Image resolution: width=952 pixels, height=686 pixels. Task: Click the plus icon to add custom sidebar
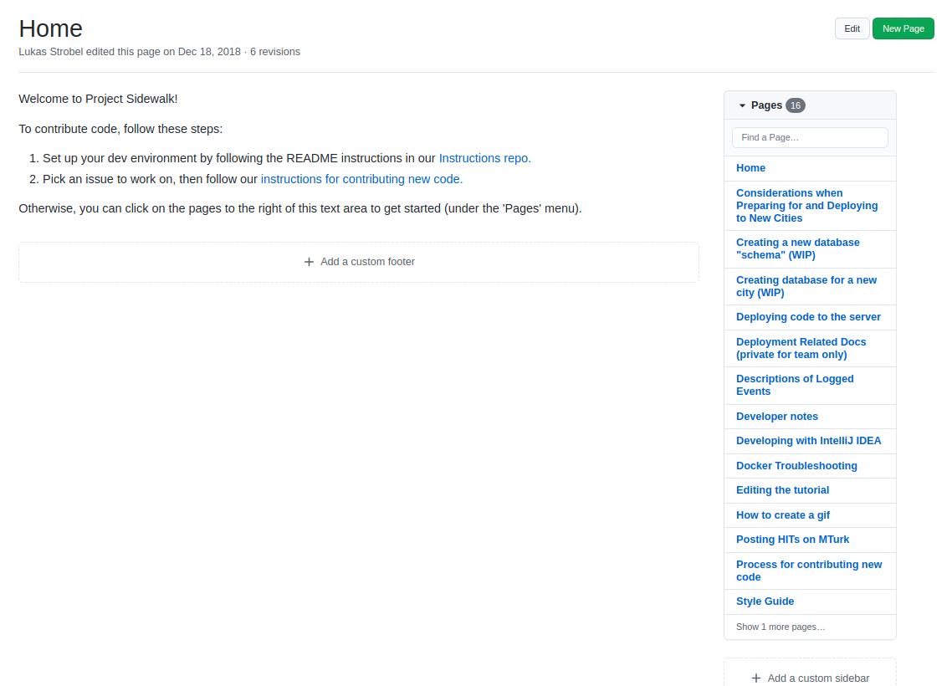pos(756,678)
